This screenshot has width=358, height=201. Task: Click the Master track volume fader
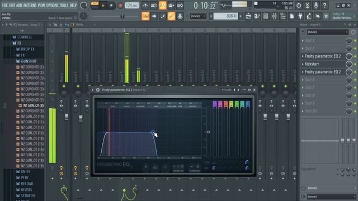click(x=67, y=117)
